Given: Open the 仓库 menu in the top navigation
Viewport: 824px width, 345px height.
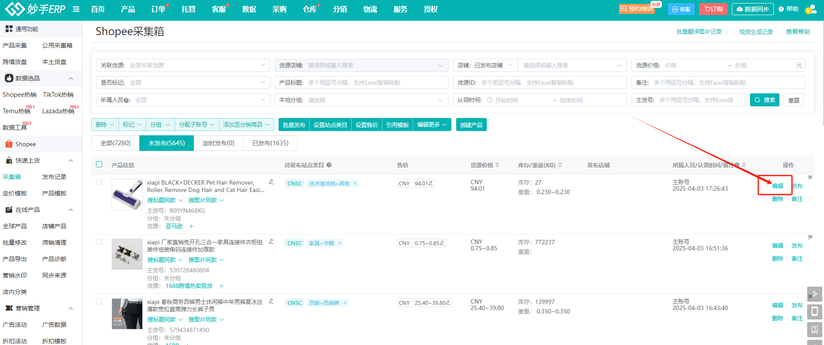Looking at the screenshot, I should click(310, 9).
